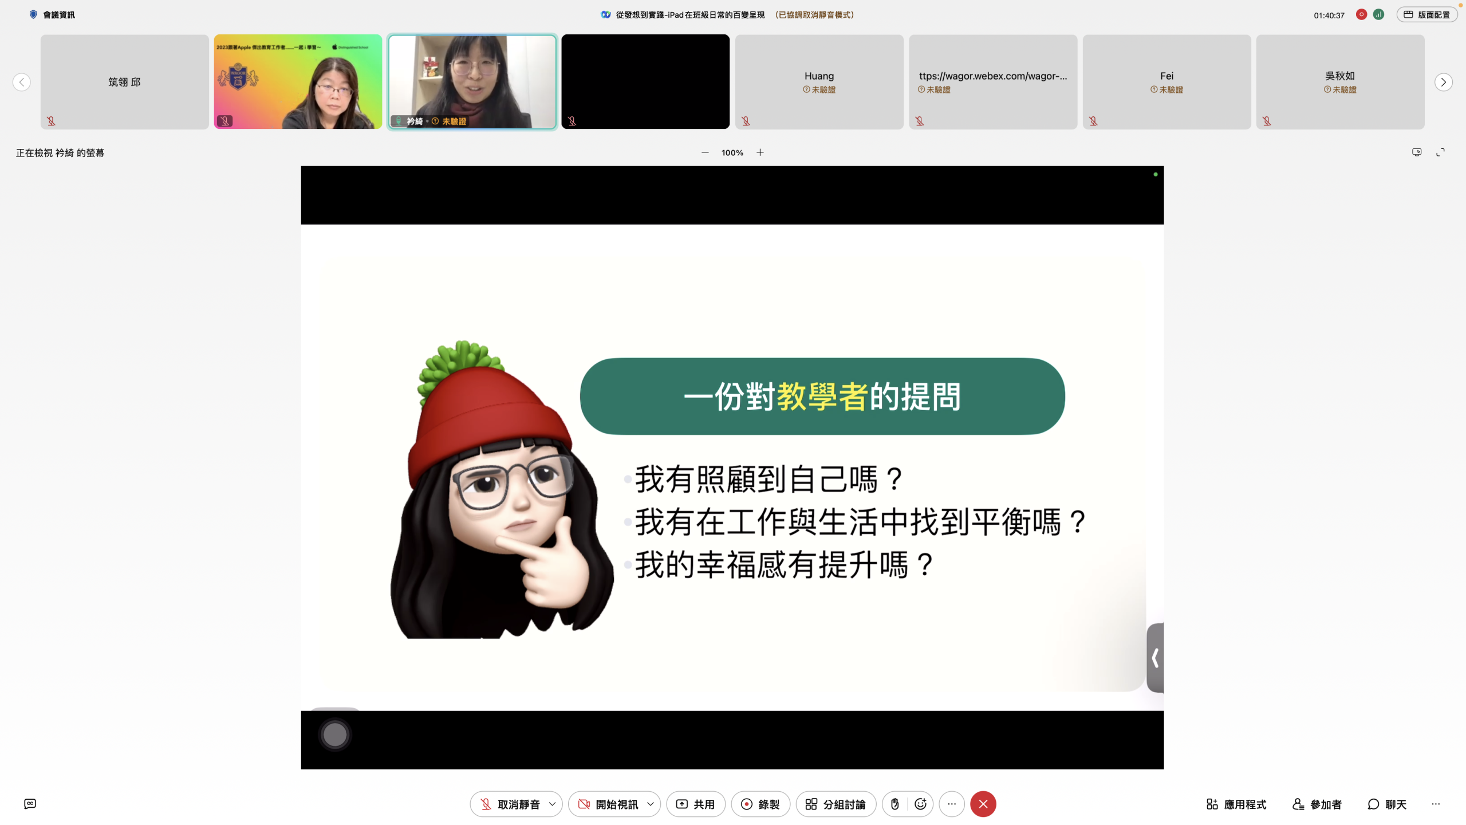Open the more options ellipsis in toolbar

[x=952, y=804]
